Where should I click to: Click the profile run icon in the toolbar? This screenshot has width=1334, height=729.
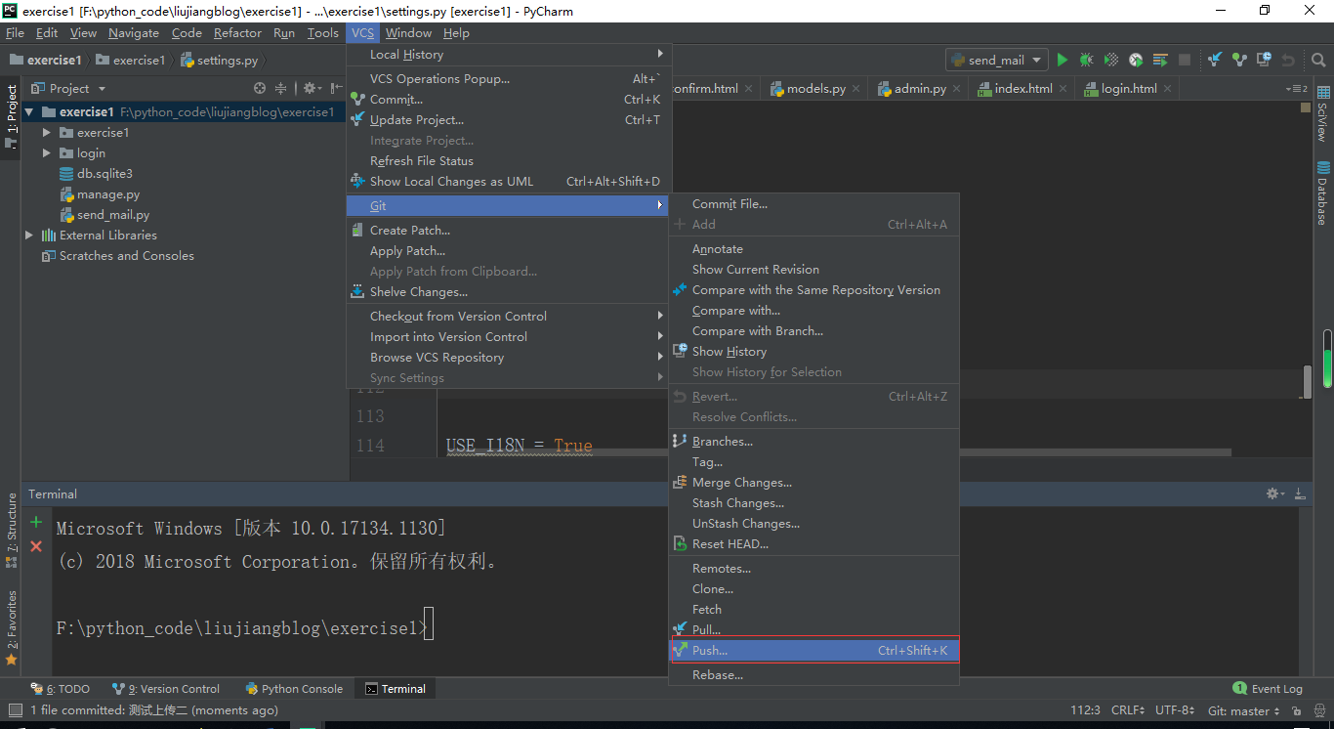(x=1136, y=60)
